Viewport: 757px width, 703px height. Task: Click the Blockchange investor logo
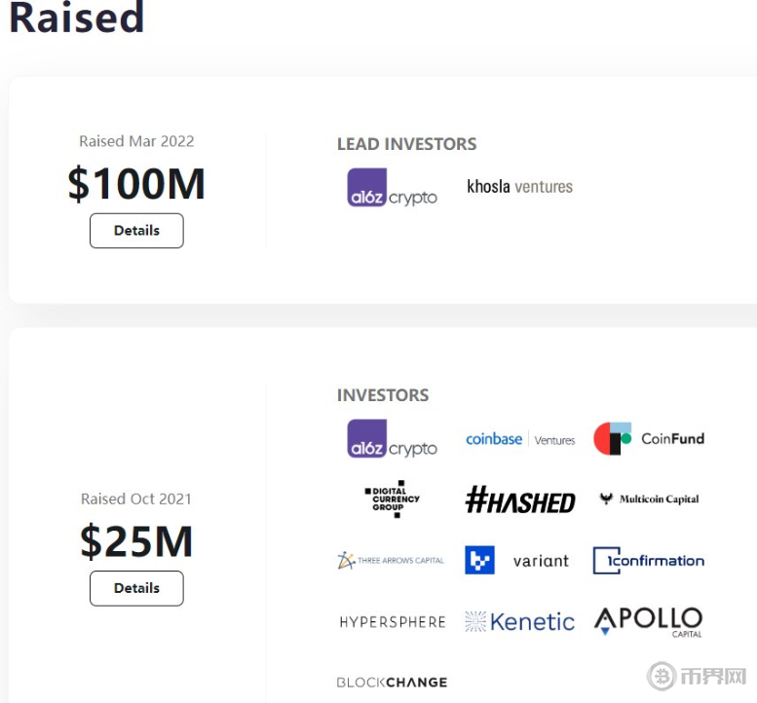[x=392, y=683]
